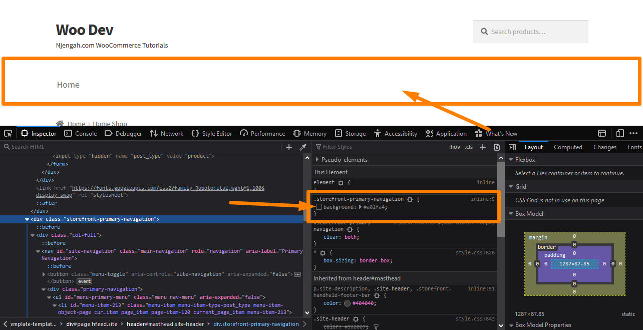This screenshot has height=330, width=643.
Task: Switch to the Changes tab
Action: pos(605,147)
